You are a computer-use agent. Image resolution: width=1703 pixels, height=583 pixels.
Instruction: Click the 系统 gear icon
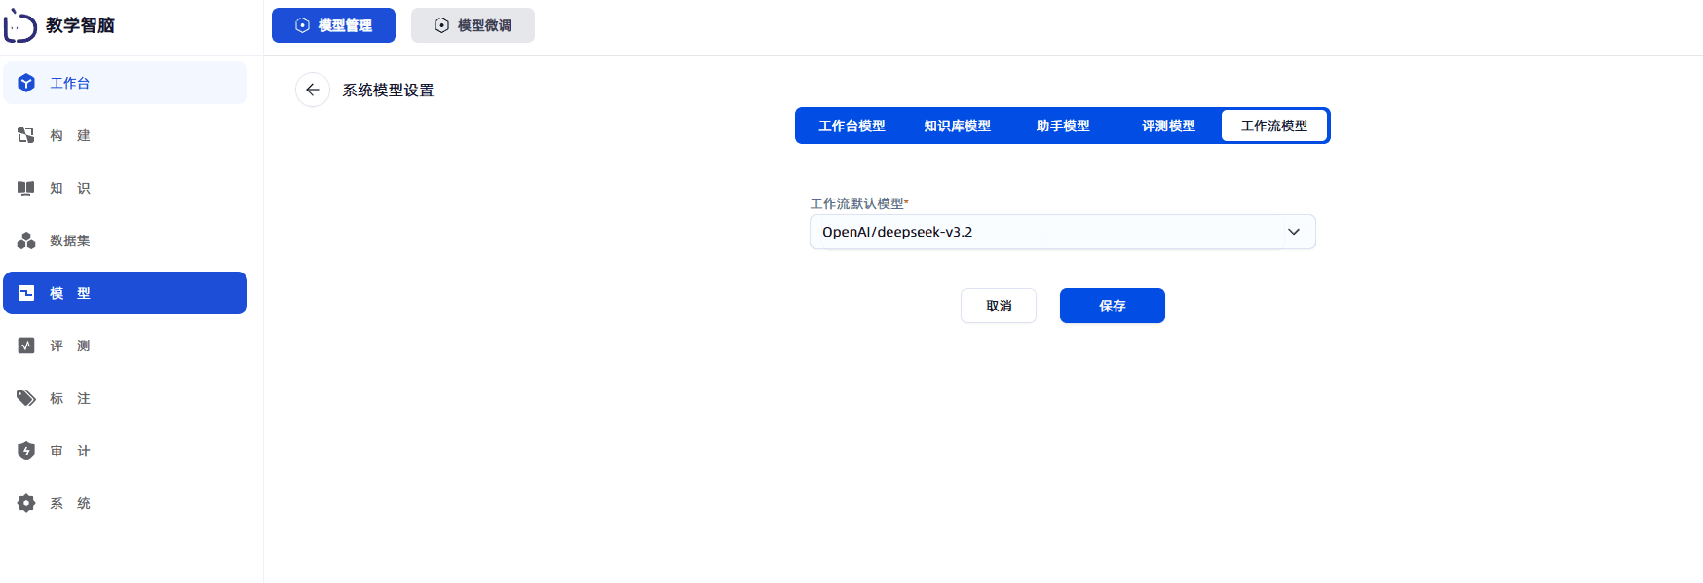26,503
